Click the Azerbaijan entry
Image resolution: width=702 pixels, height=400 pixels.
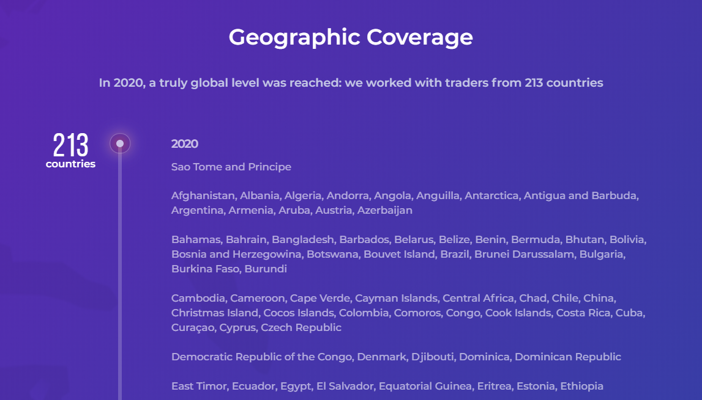[384, 210]
